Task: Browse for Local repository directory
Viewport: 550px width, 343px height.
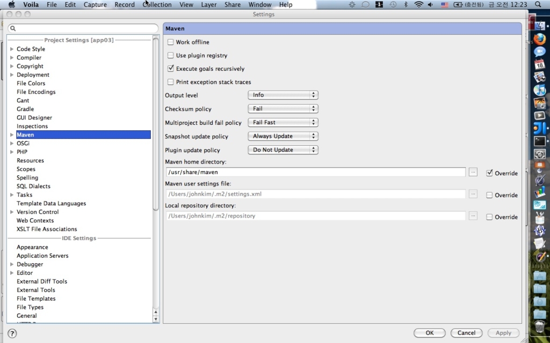Action: pos(473,215)
